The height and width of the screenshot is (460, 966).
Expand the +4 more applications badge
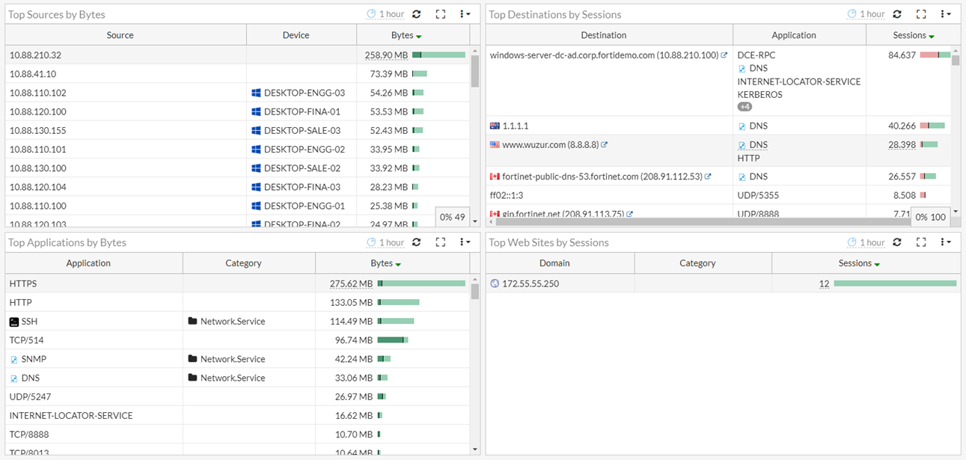point(745,107)
